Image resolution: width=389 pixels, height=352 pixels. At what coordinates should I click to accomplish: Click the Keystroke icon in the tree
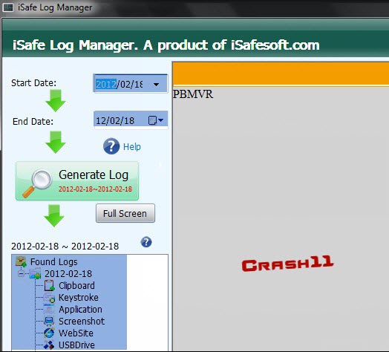49,297
